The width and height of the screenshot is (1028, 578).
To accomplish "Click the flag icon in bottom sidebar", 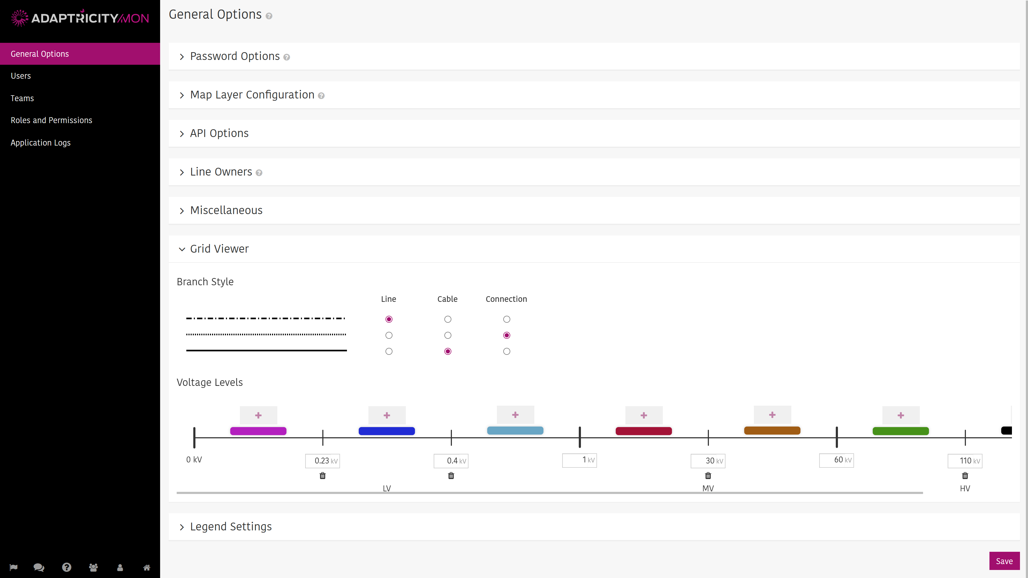I will click(14, 567).
